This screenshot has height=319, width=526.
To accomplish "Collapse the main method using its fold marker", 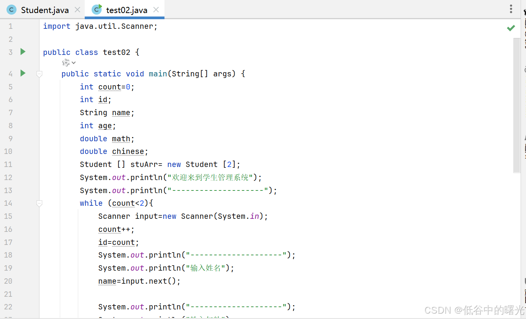I will pos(39,74).
